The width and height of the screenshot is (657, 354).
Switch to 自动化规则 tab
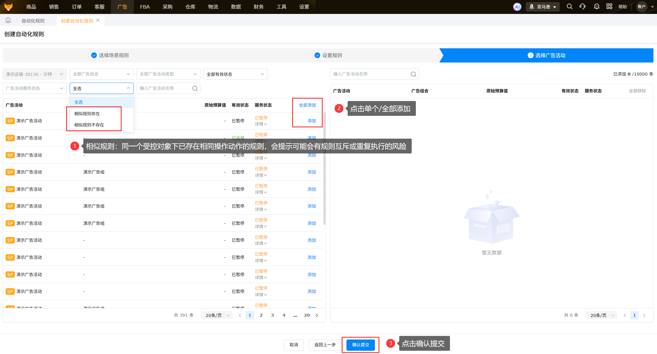[x=33, y=21]
